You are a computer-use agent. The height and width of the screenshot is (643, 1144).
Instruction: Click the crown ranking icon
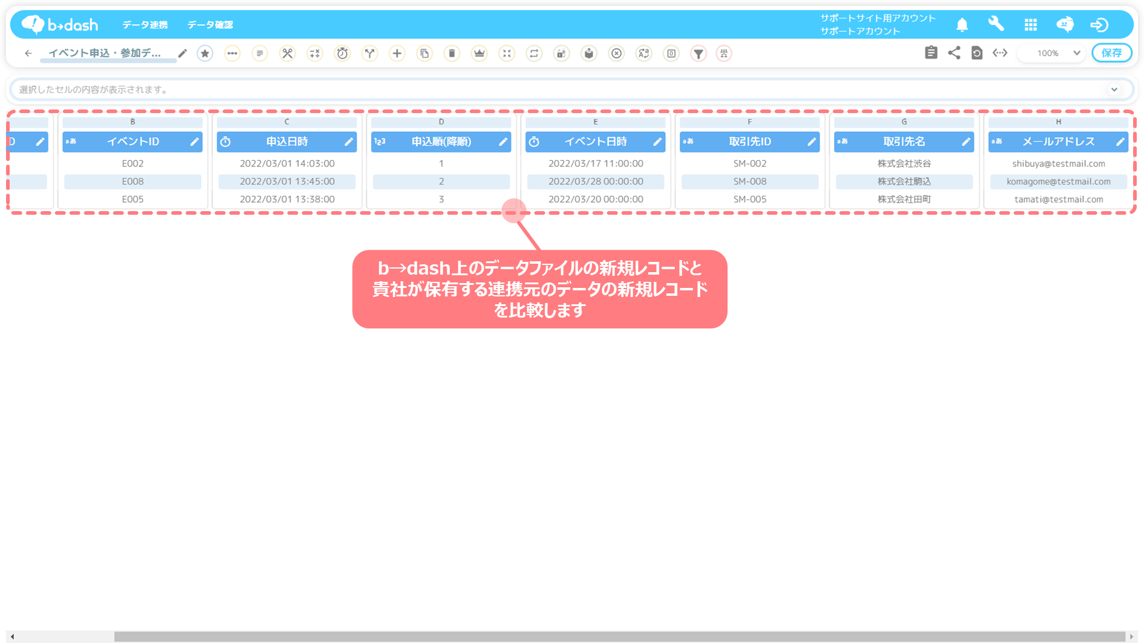point(479,53)
